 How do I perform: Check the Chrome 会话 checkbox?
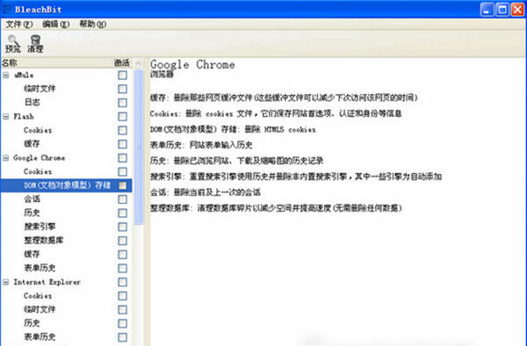click(x=122, y=199)
